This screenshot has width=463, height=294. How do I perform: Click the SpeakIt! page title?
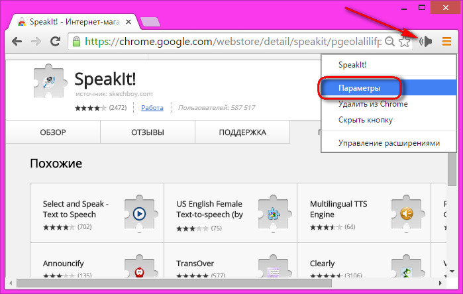[x=105, y=79]
